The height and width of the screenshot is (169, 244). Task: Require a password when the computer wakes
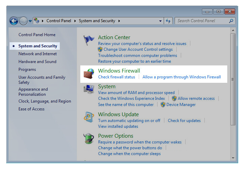pos(140,142)
